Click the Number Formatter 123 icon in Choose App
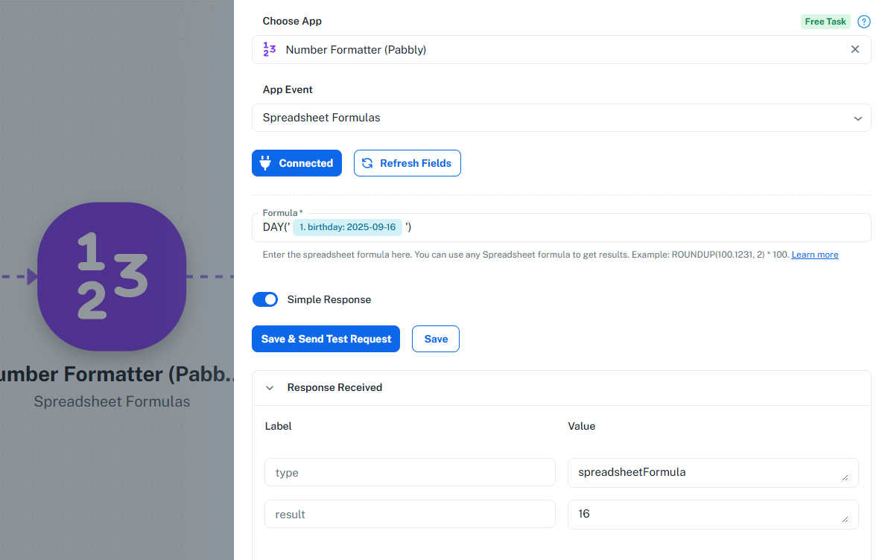This screenshot has width=882, height=560. [x=270, y=49]
